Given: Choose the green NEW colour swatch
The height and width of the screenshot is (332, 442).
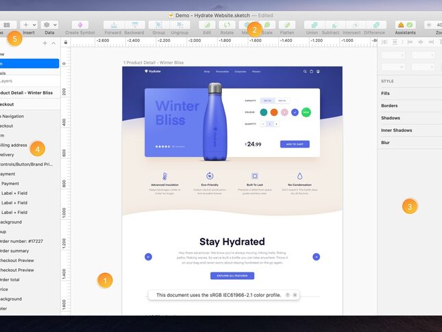Looking at the screenshot, I should coord(306,112).
